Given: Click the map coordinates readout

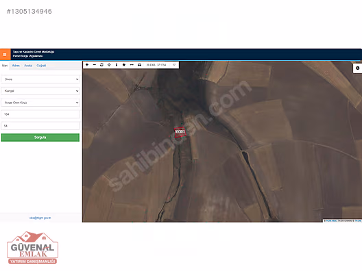Looking at the screenshot, I should click(156, 65).
